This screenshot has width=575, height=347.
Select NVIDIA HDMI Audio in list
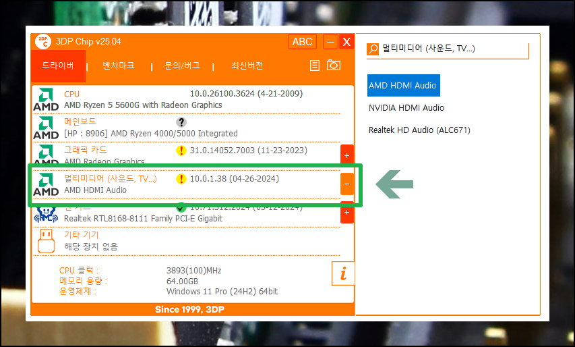tap(406, 108)
